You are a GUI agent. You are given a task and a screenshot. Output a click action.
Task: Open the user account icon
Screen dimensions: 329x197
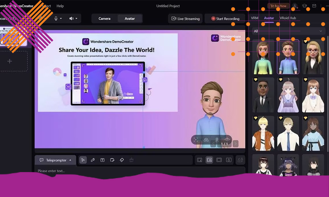point(295,6)
